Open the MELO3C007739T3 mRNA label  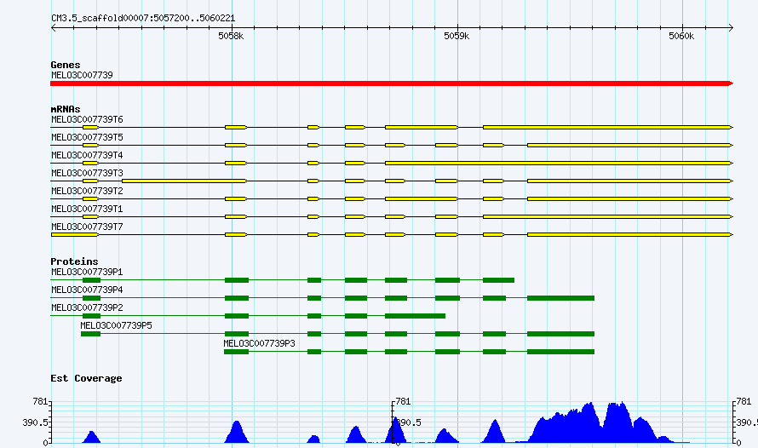[87, 173]
